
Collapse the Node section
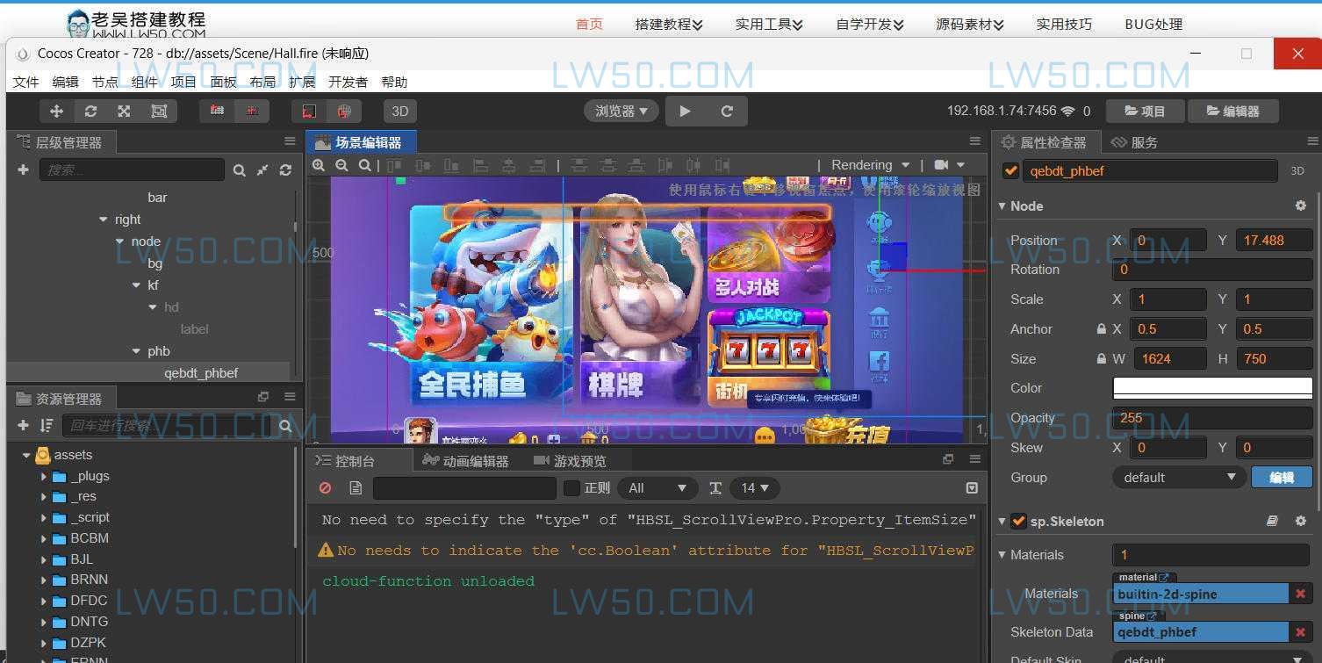click(x=1002, y=206)
